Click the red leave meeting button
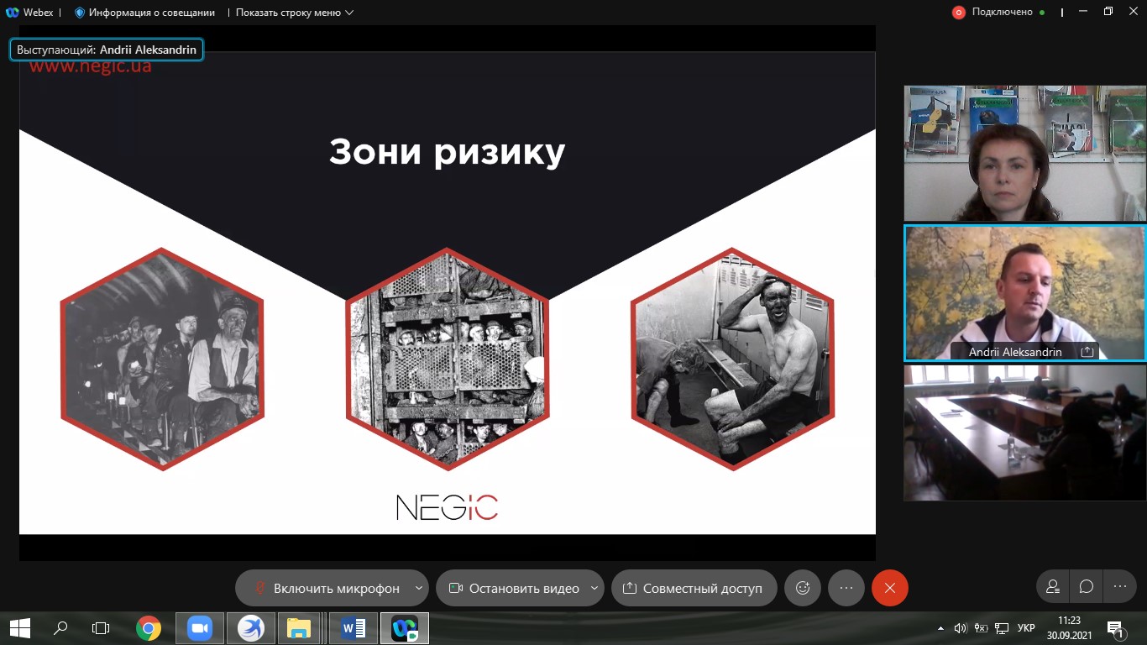The height and width of the screenshot is (645, 1147). click(x=890, y=588)
